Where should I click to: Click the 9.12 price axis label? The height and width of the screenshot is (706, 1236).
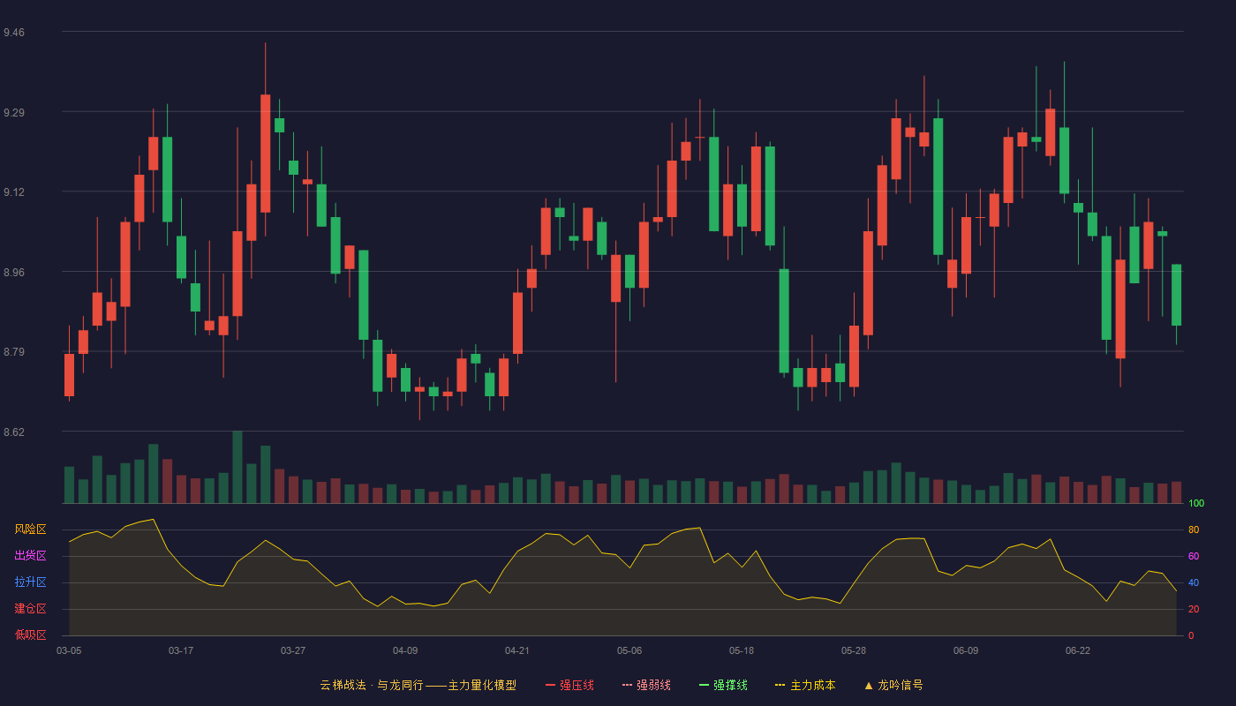14,192
